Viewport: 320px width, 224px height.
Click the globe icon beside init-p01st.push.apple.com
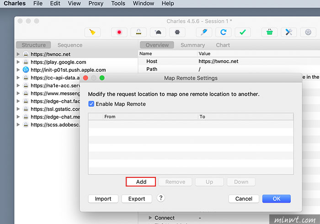pyautogui.click(x=26, y=70)
